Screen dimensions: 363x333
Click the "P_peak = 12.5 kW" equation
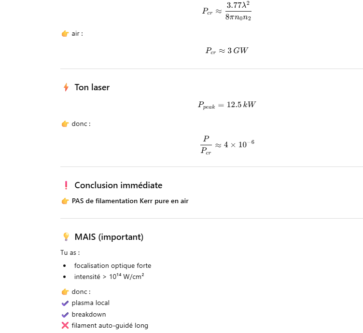click(x=226, y=105)
